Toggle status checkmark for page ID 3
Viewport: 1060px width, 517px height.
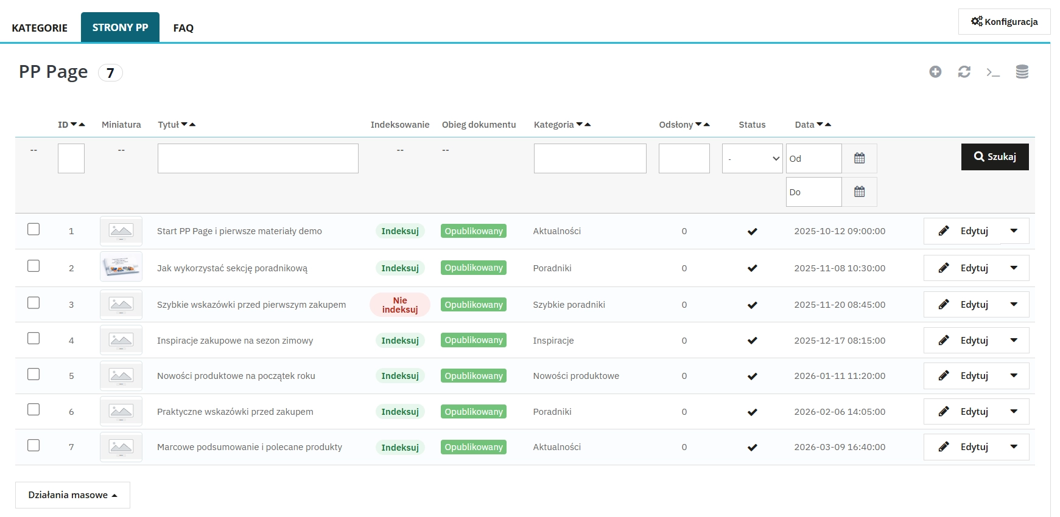coord(753,305)
